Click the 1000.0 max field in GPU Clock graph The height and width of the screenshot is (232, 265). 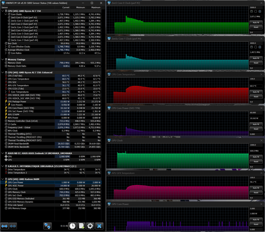coord(256,145)
